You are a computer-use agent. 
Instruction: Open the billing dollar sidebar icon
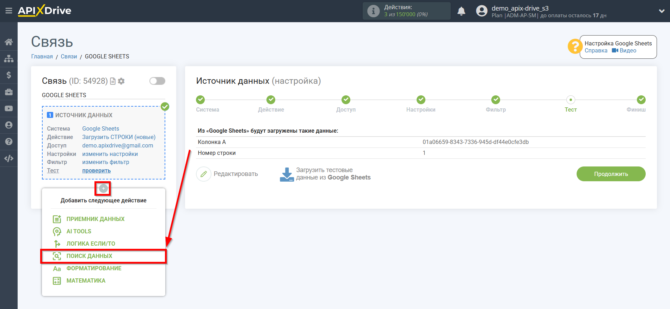9,75
